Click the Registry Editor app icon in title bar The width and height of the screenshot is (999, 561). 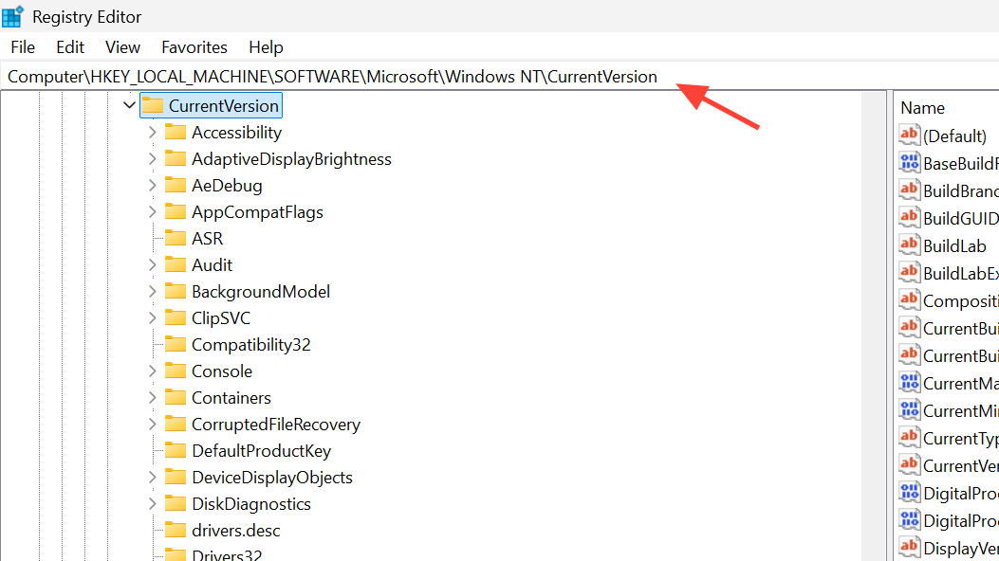13,16
